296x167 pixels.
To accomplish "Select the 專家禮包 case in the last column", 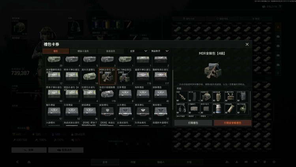I will pos(161,112).
